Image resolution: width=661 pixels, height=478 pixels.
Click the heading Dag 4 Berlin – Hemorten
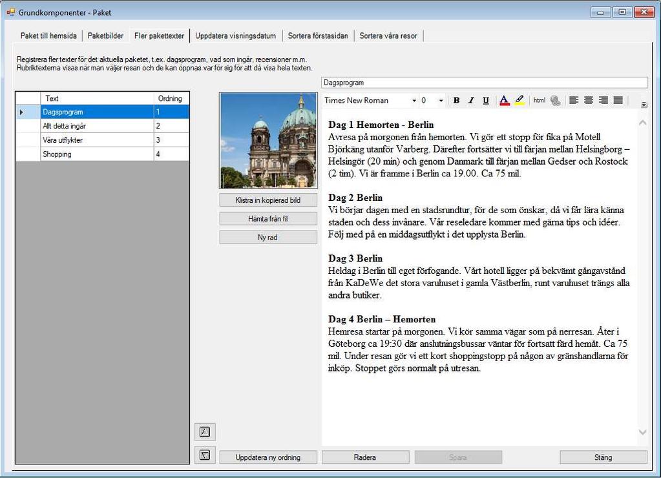click(382, 319)
